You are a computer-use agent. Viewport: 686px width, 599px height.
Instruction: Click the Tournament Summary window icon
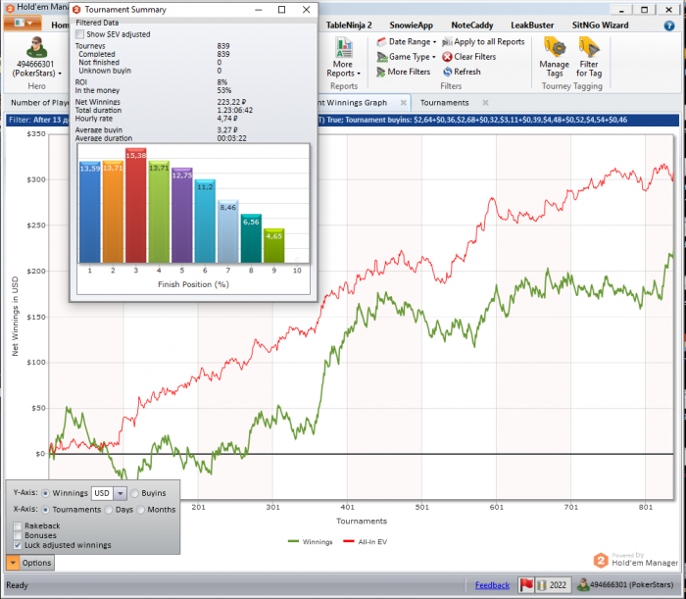coord(76,10)
